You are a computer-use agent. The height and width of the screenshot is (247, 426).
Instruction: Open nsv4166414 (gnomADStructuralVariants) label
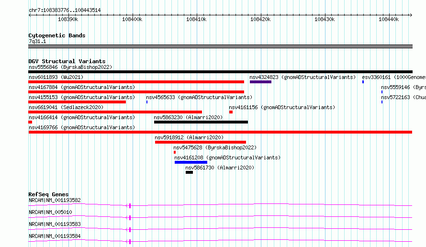pyautogui.click(x=82, y=117)
